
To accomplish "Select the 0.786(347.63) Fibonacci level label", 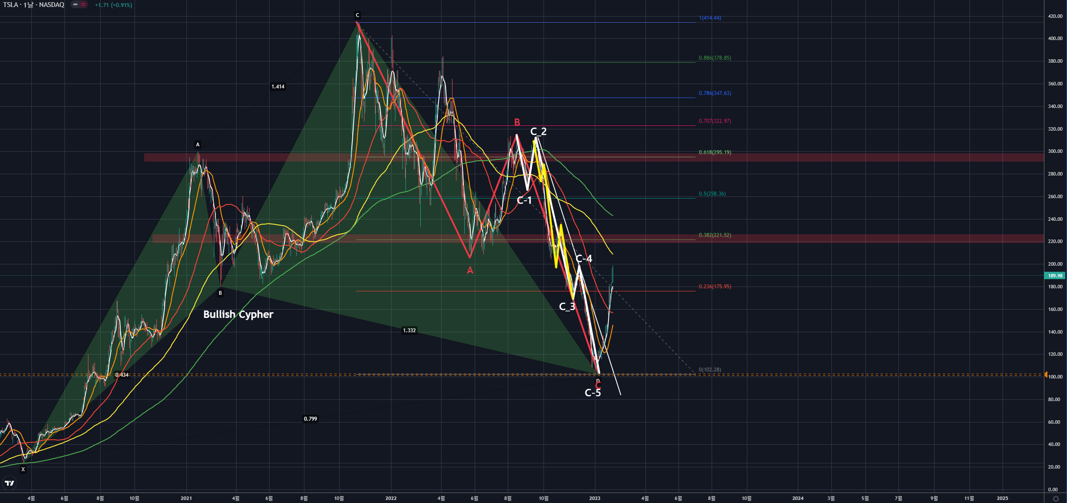I will coord(715,93).
